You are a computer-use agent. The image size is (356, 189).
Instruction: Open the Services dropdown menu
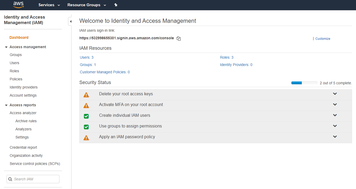pos(49,5)
